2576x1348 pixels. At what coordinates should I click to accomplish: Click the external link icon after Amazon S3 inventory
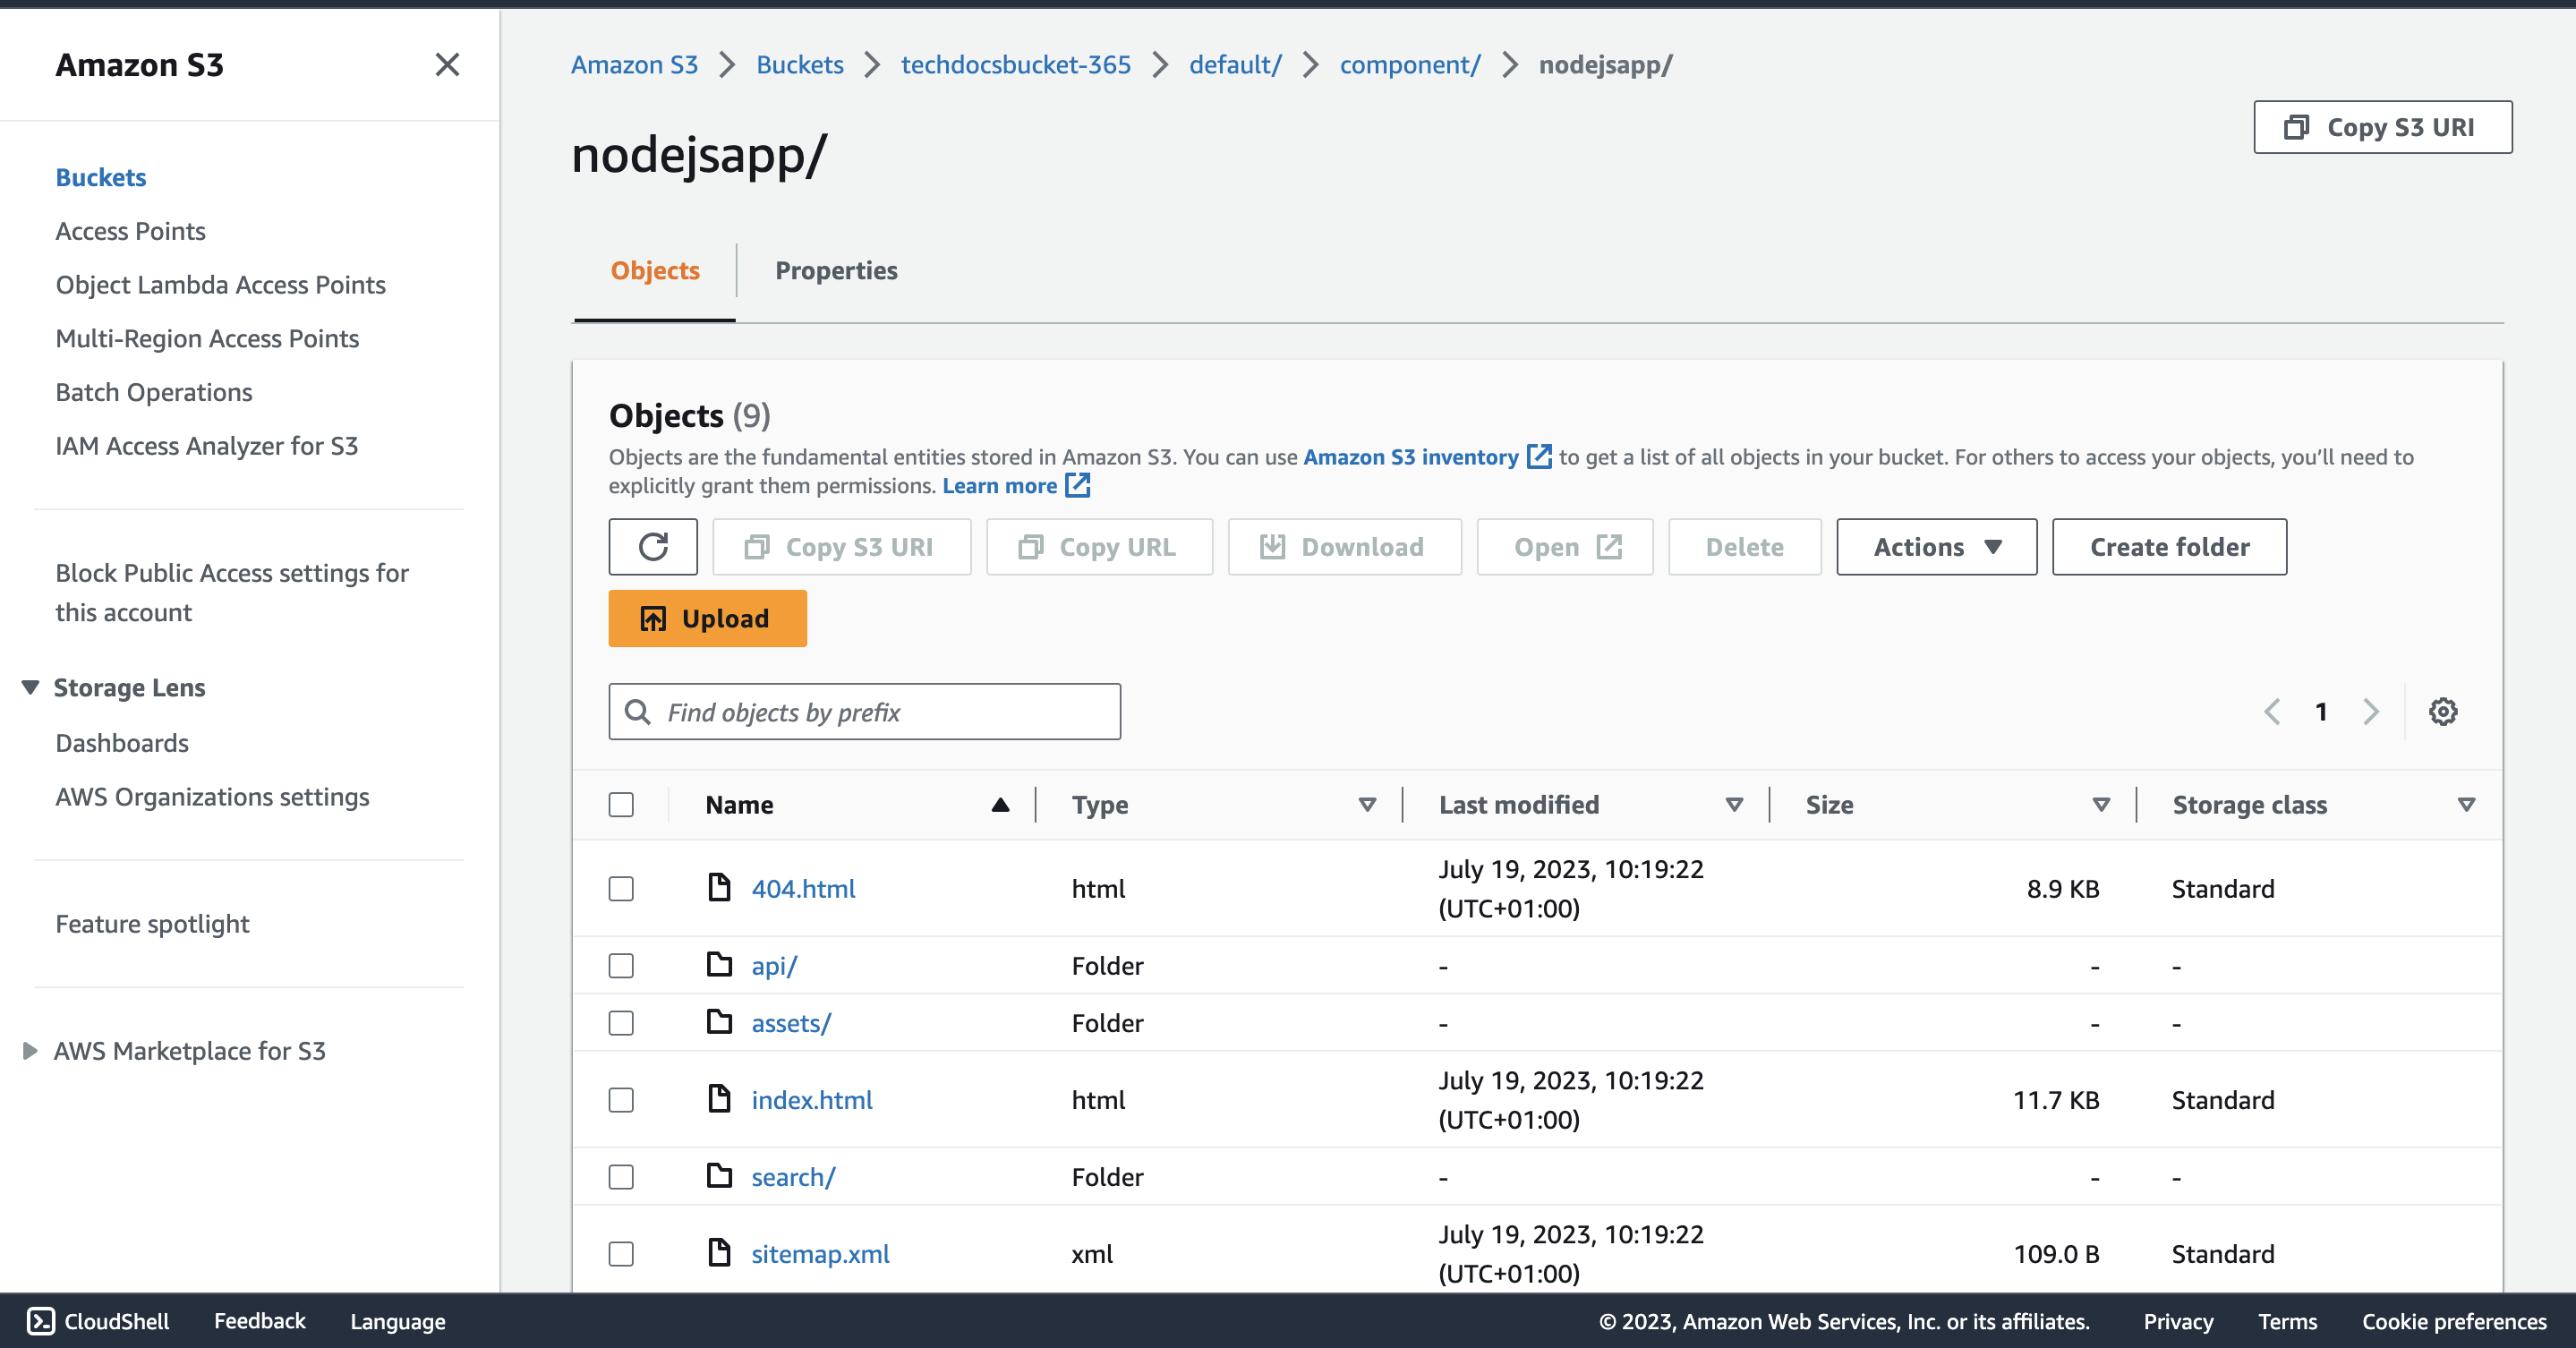click(x=1539, y=457)
